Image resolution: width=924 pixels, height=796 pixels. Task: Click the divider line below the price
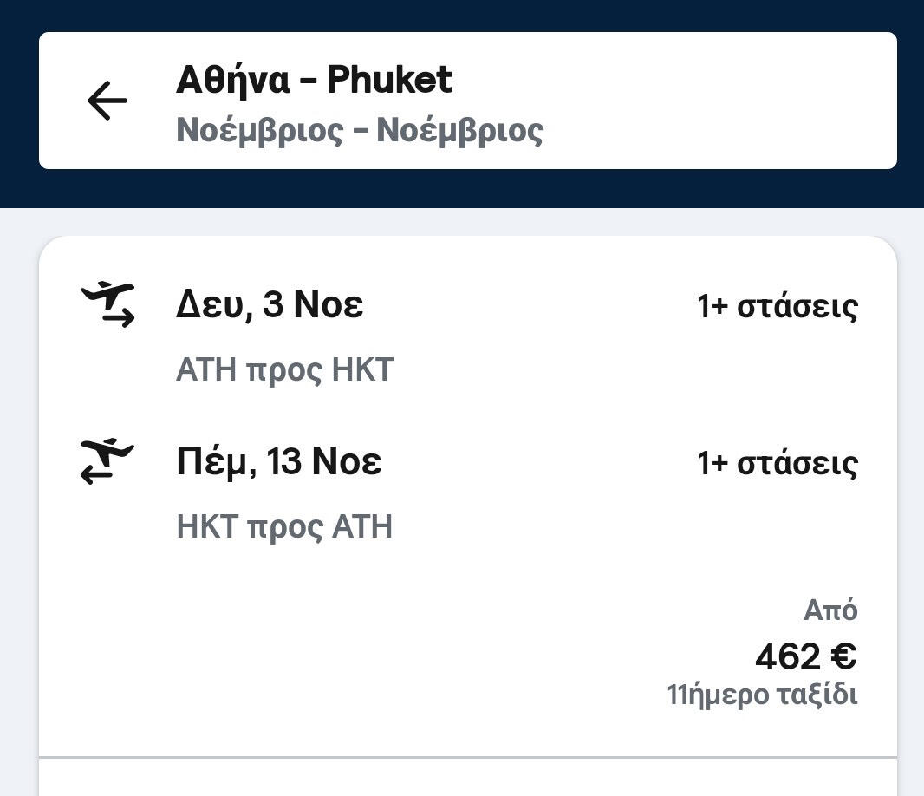pyautogui.click(x=468, y=757)
